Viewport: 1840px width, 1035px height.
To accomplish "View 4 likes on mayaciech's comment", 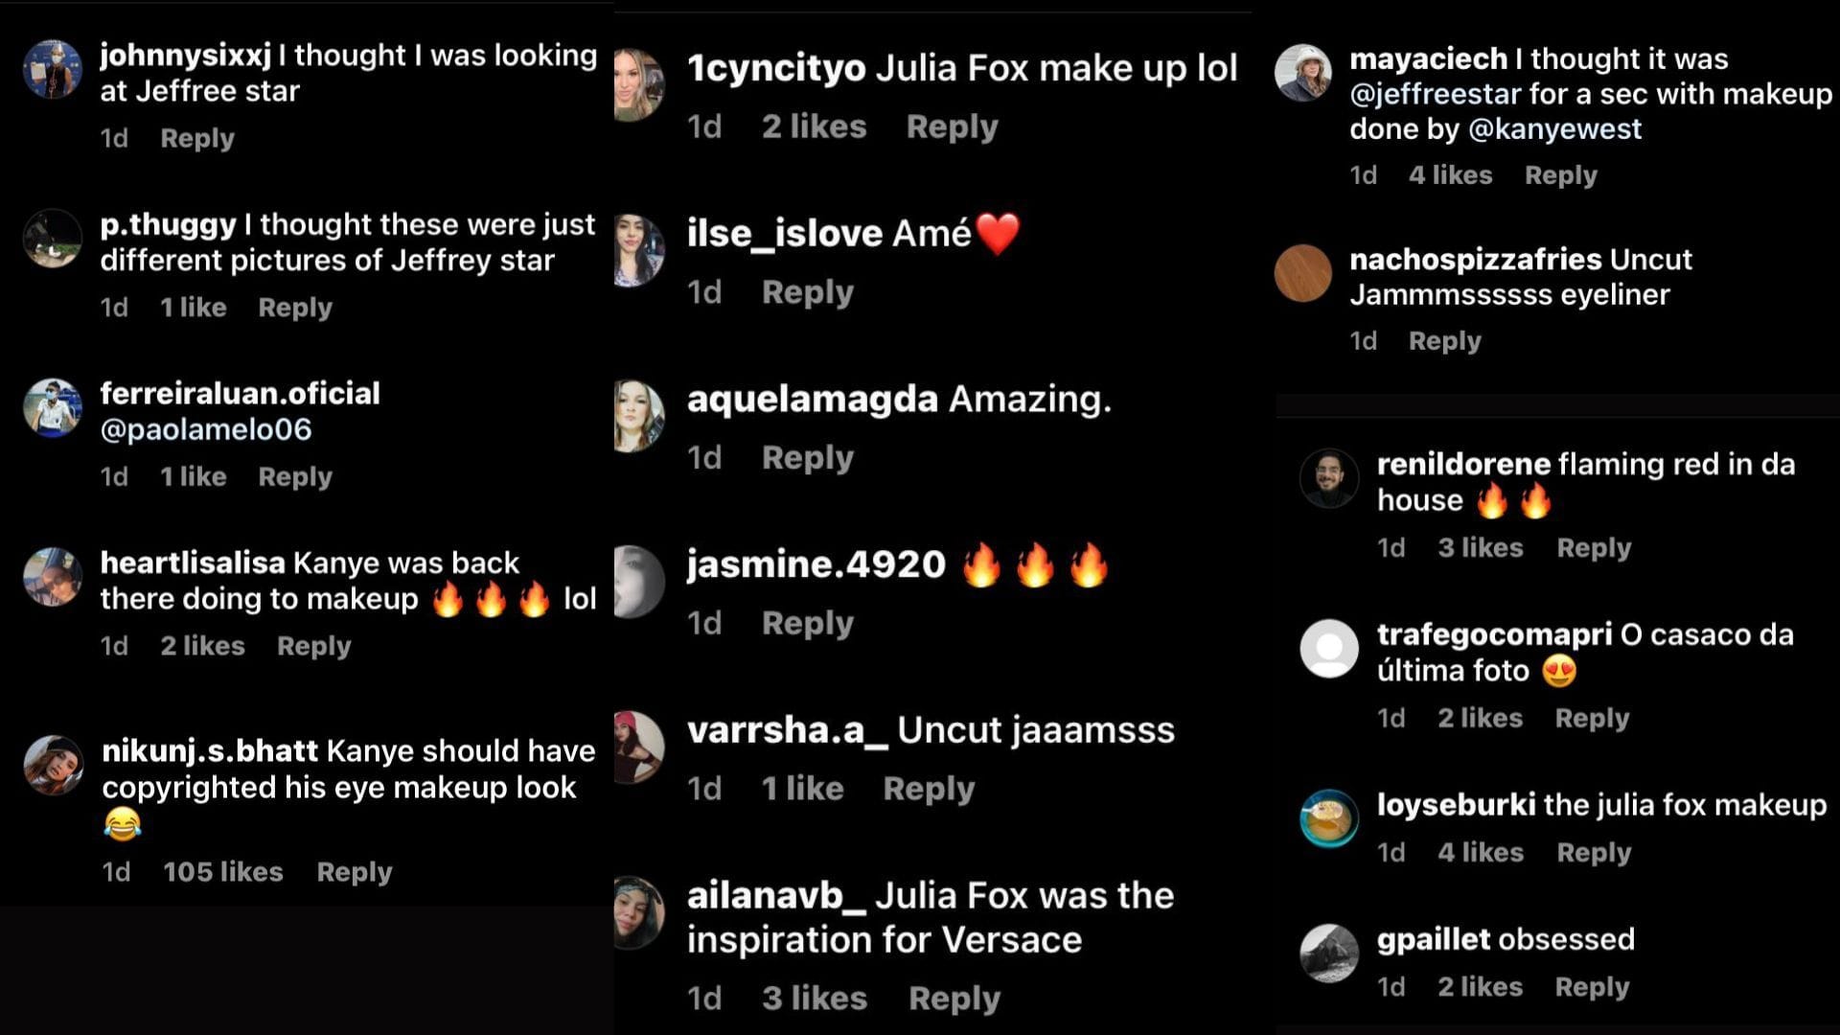I will 1451,175.
